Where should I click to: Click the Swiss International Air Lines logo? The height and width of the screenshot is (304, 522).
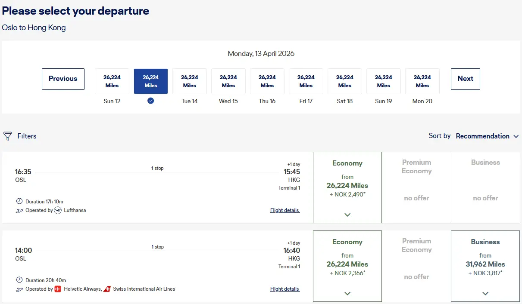pyautogui.click(x=107, y=289)
